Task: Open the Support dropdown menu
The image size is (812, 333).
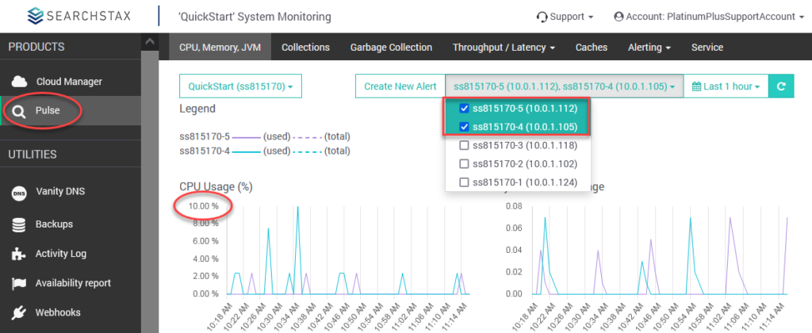Action: tap(565, 17)
